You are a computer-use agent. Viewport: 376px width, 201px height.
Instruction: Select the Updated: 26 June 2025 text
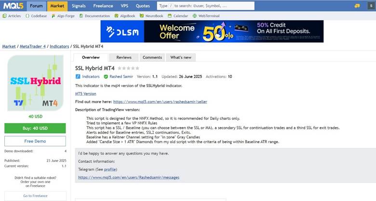coord(182,76)
